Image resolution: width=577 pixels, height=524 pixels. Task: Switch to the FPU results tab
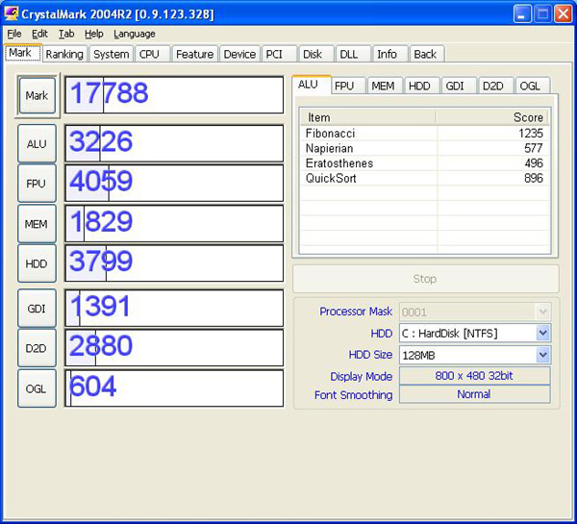pos(344,86)
